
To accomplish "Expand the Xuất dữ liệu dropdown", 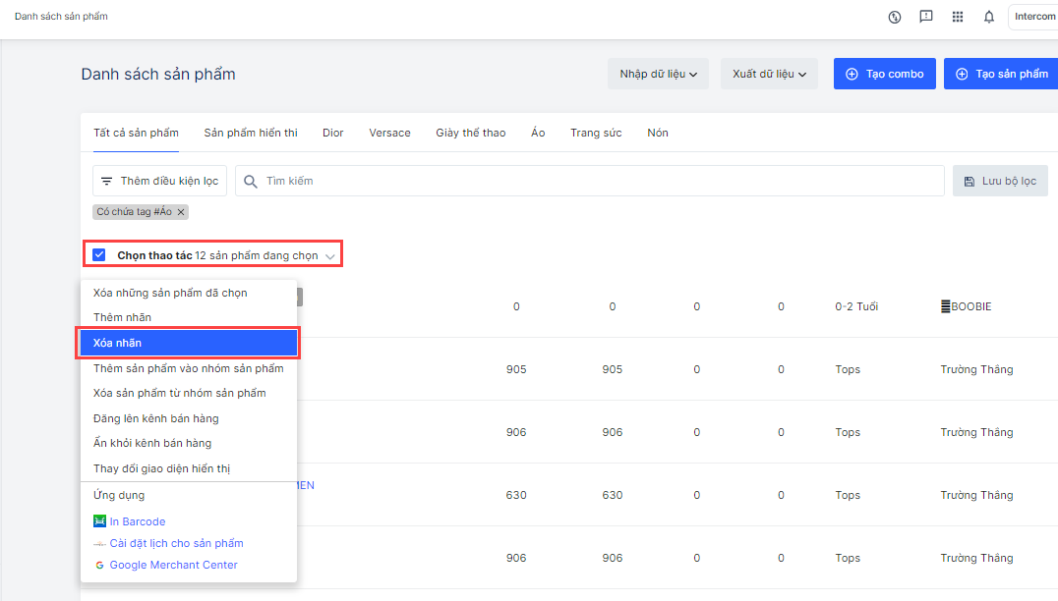I will point(769,74).
